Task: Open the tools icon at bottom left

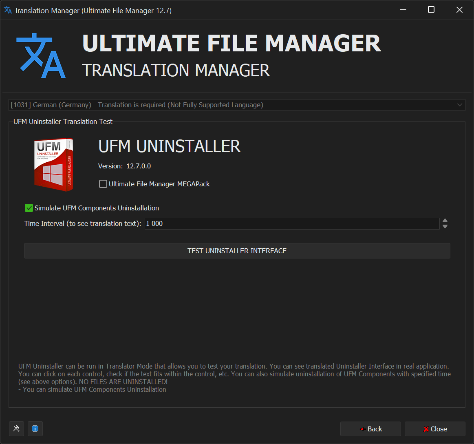Action: 16,429
